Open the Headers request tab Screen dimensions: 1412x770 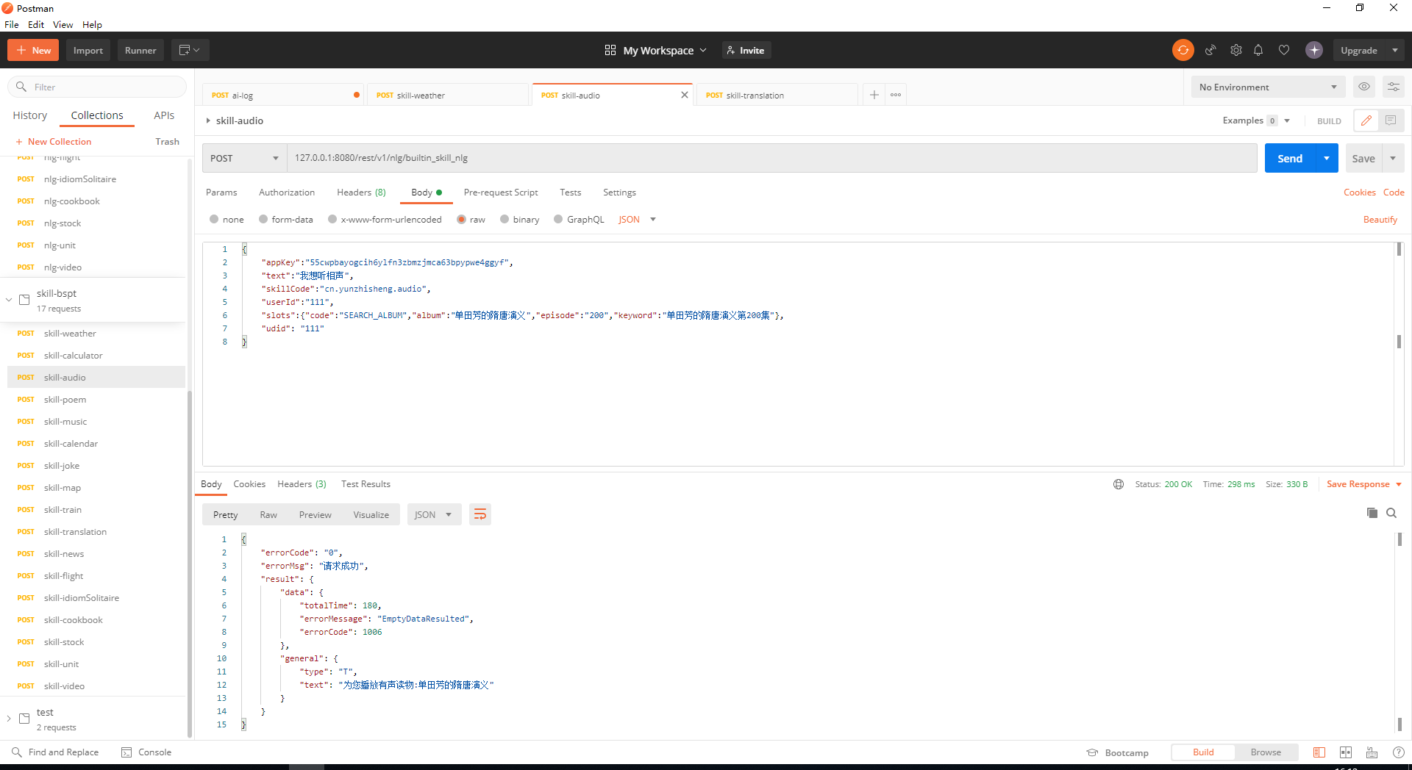coord(361,192)
